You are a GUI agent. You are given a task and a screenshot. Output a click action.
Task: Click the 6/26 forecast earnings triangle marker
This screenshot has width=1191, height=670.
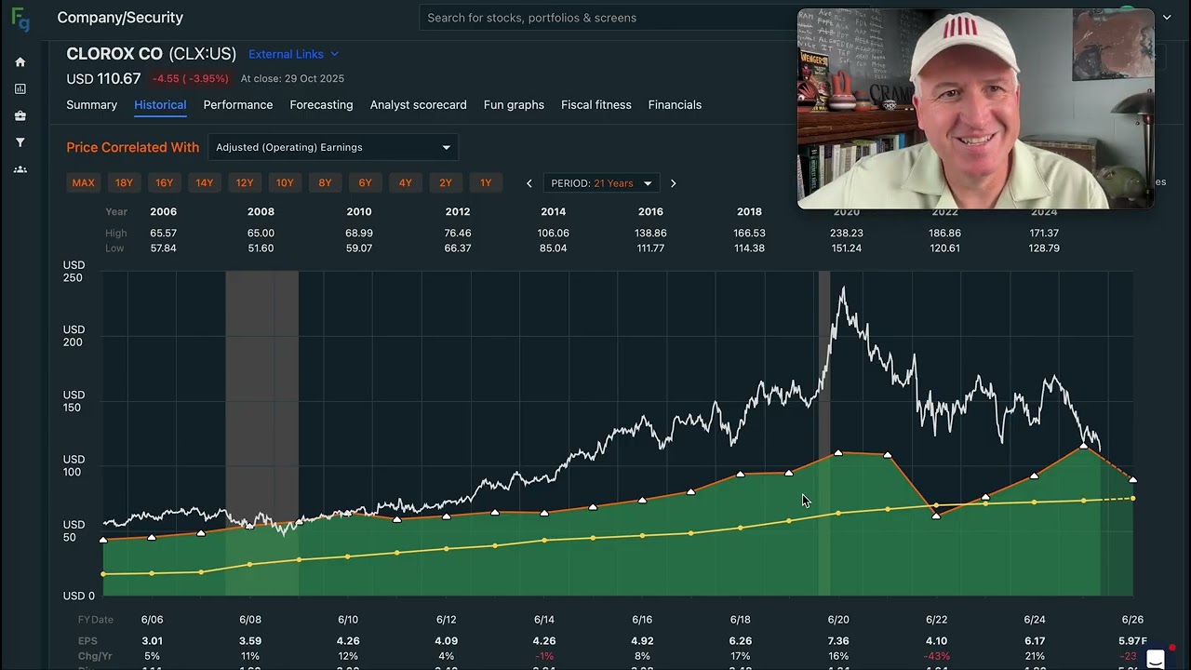click(x=1132, y=479)
